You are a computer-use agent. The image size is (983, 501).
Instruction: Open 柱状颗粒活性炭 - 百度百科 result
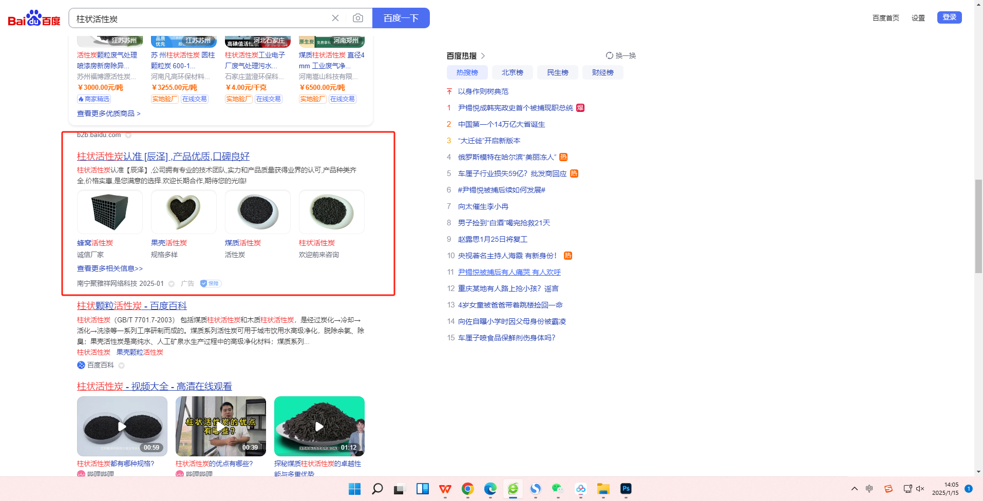[x=132, y=306]
